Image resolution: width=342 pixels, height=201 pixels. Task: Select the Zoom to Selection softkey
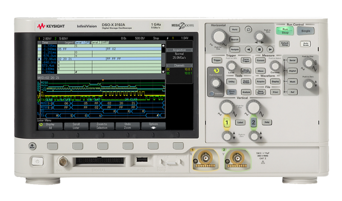(x=101, y=126)
